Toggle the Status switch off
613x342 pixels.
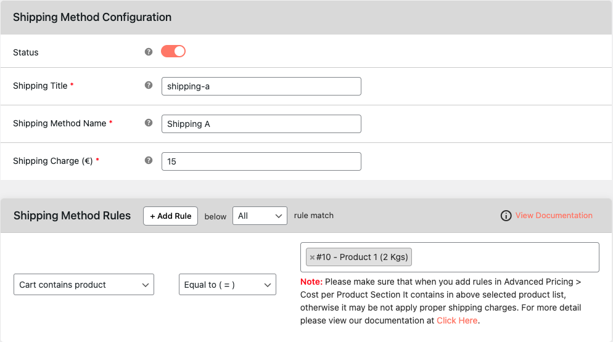(x=173, y=51)
